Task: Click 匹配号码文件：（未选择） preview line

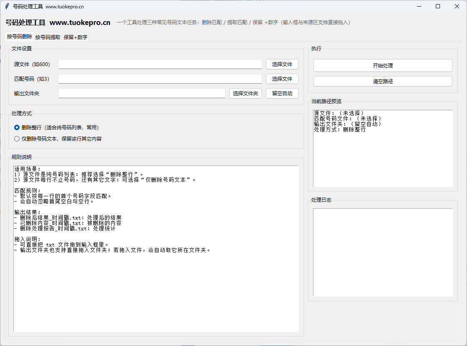Action: pos(348,119)
